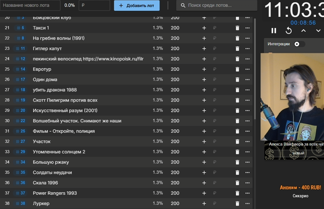Add amount to Такси 1 lot
This screenshot has width=324, height=209.
click(204, 28)
